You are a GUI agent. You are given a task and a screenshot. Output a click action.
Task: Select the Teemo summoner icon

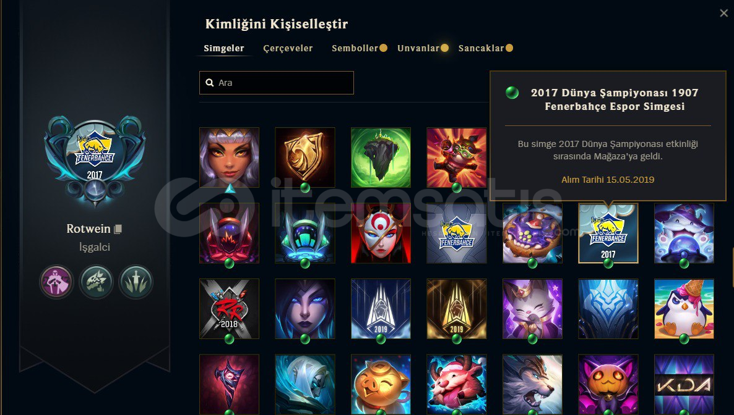pyautogui.click(x=456, y=157)
